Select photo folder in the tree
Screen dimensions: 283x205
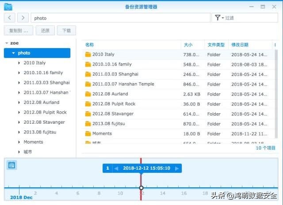click(37, 53)
